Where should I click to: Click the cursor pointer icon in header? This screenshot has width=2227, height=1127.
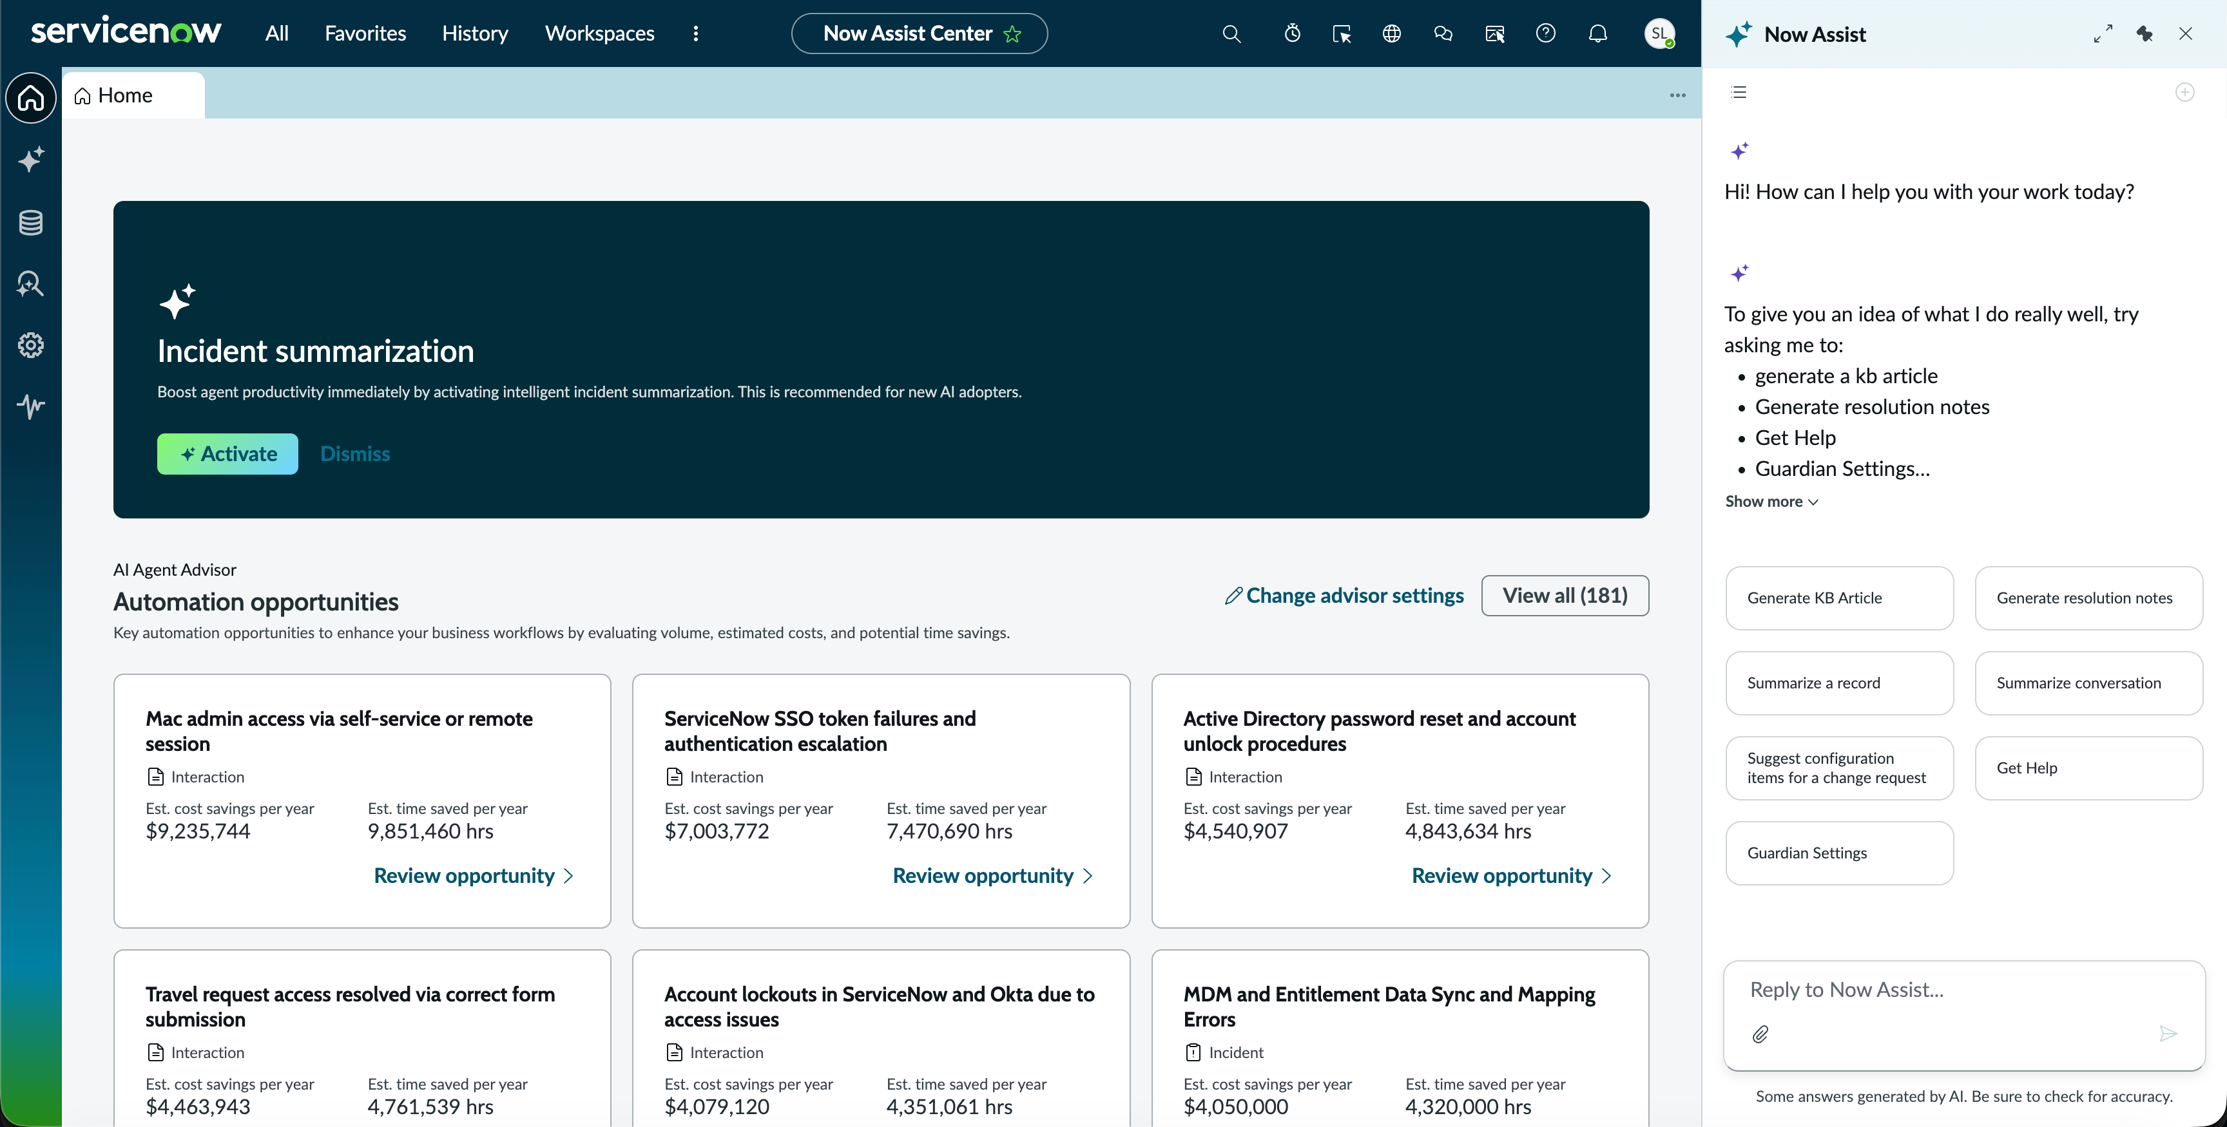[x=1342, y=33]
